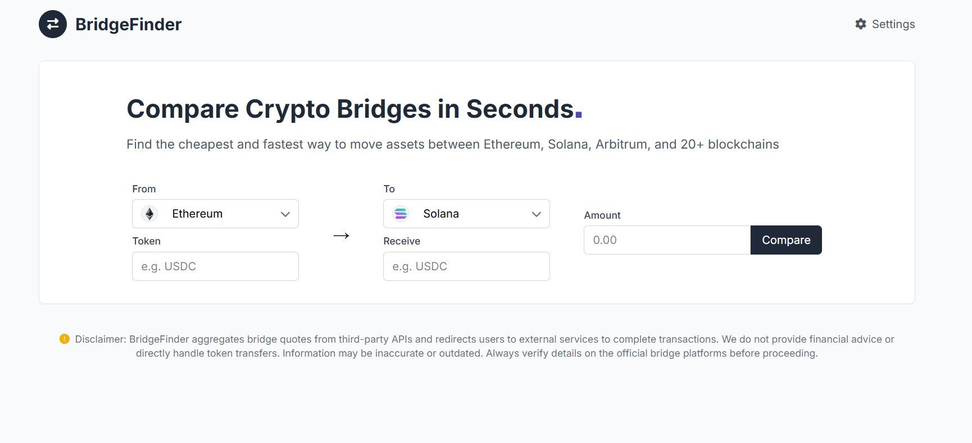The image size is (972, 443).
Task: Click the yellow disclaimer warning icon
Action: pos(65,339)
